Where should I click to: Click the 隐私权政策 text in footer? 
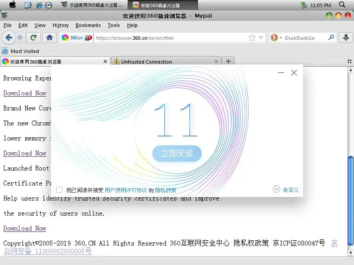(x=251, y=243)
